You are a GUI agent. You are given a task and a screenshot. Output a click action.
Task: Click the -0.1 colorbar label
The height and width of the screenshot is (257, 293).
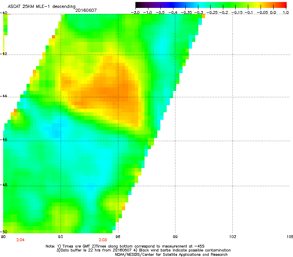[249, 13]
